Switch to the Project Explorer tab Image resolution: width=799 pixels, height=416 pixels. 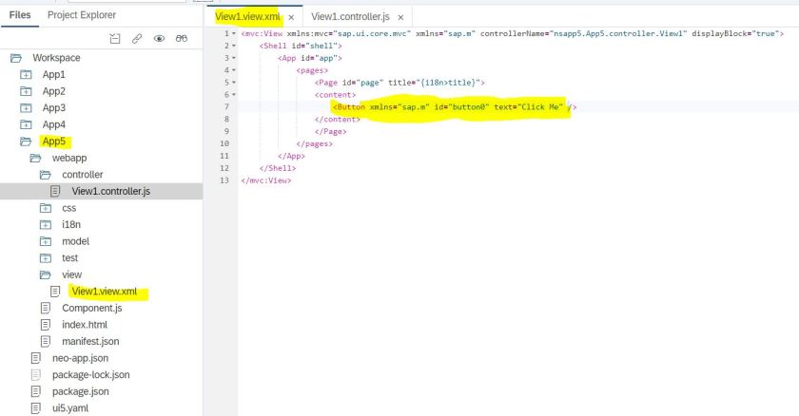click(x=82, y=15)
